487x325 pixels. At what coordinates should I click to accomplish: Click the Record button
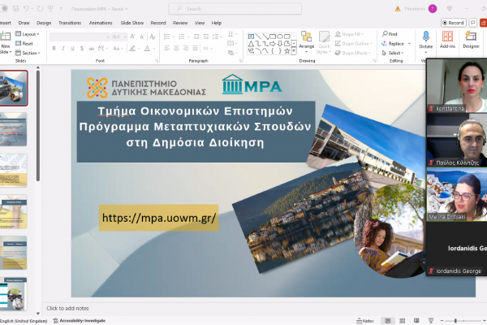point(454,23)
